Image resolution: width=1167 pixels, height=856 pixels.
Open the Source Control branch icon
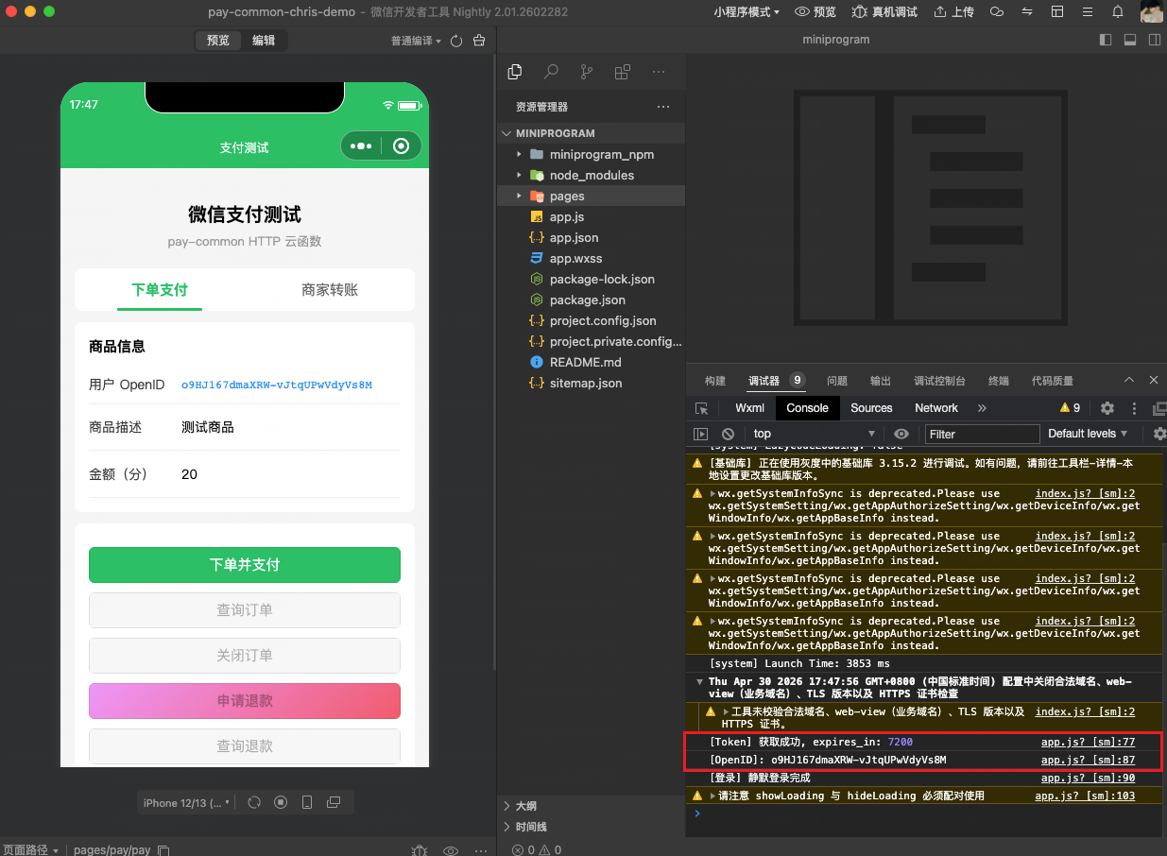tap(587, 72)
